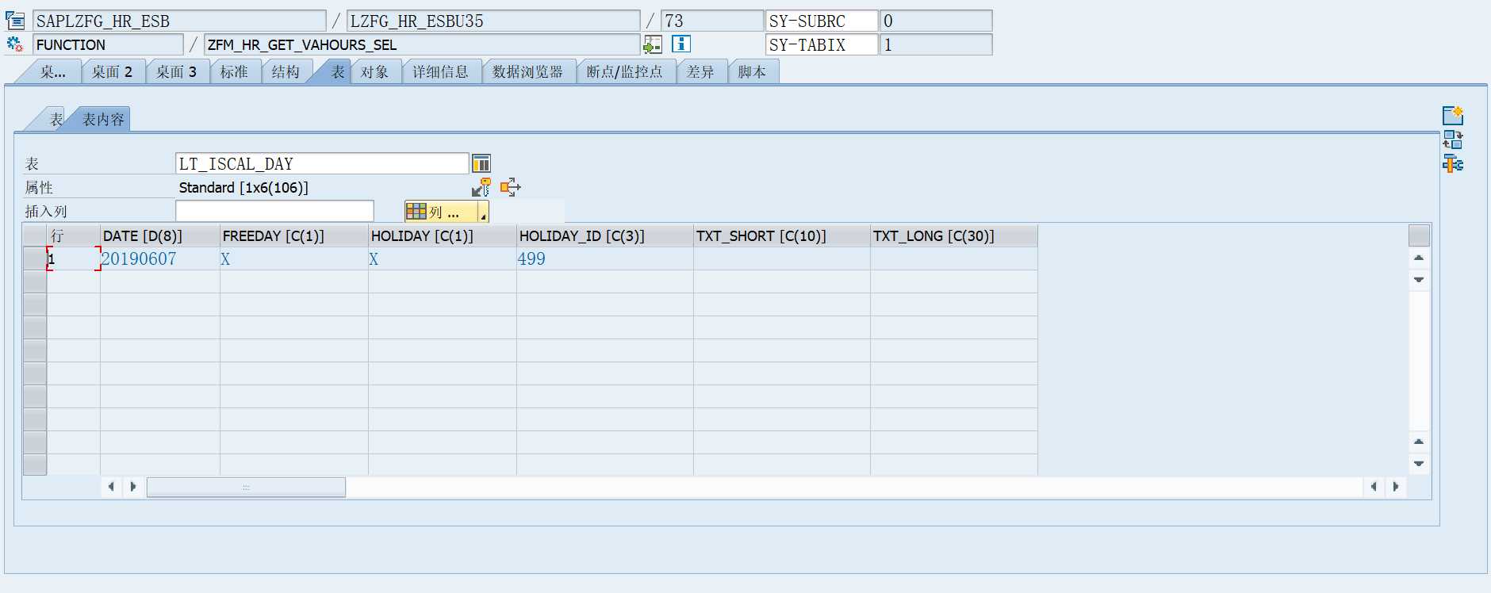
Task: Open the 脚本 tab
Action: (752, 72)
